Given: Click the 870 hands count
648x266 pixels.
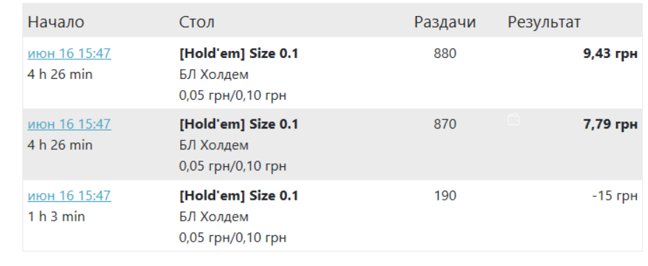Looking at the screenshot, I should pos(445,124).
